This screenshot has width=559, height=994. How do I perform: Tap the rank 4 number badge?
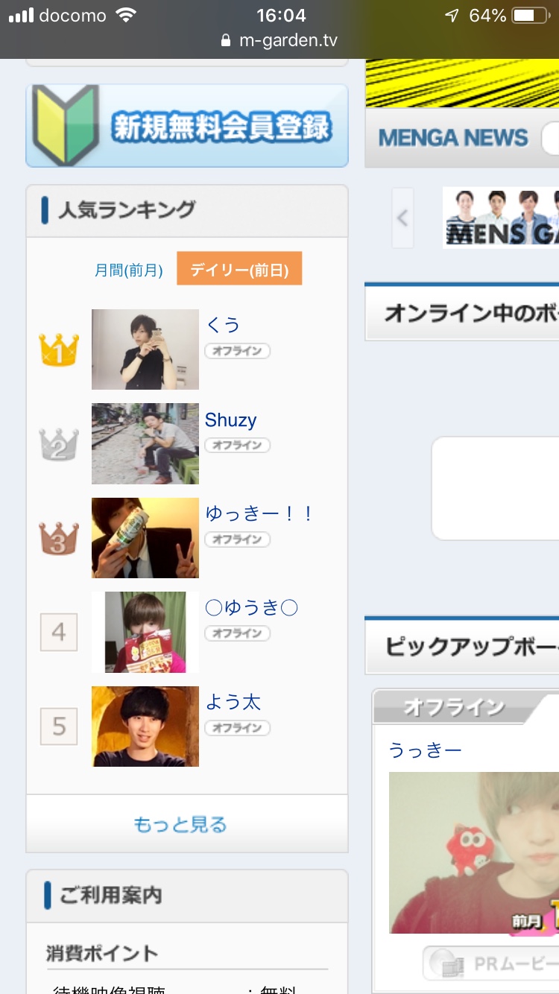click(x=59, y=633)
